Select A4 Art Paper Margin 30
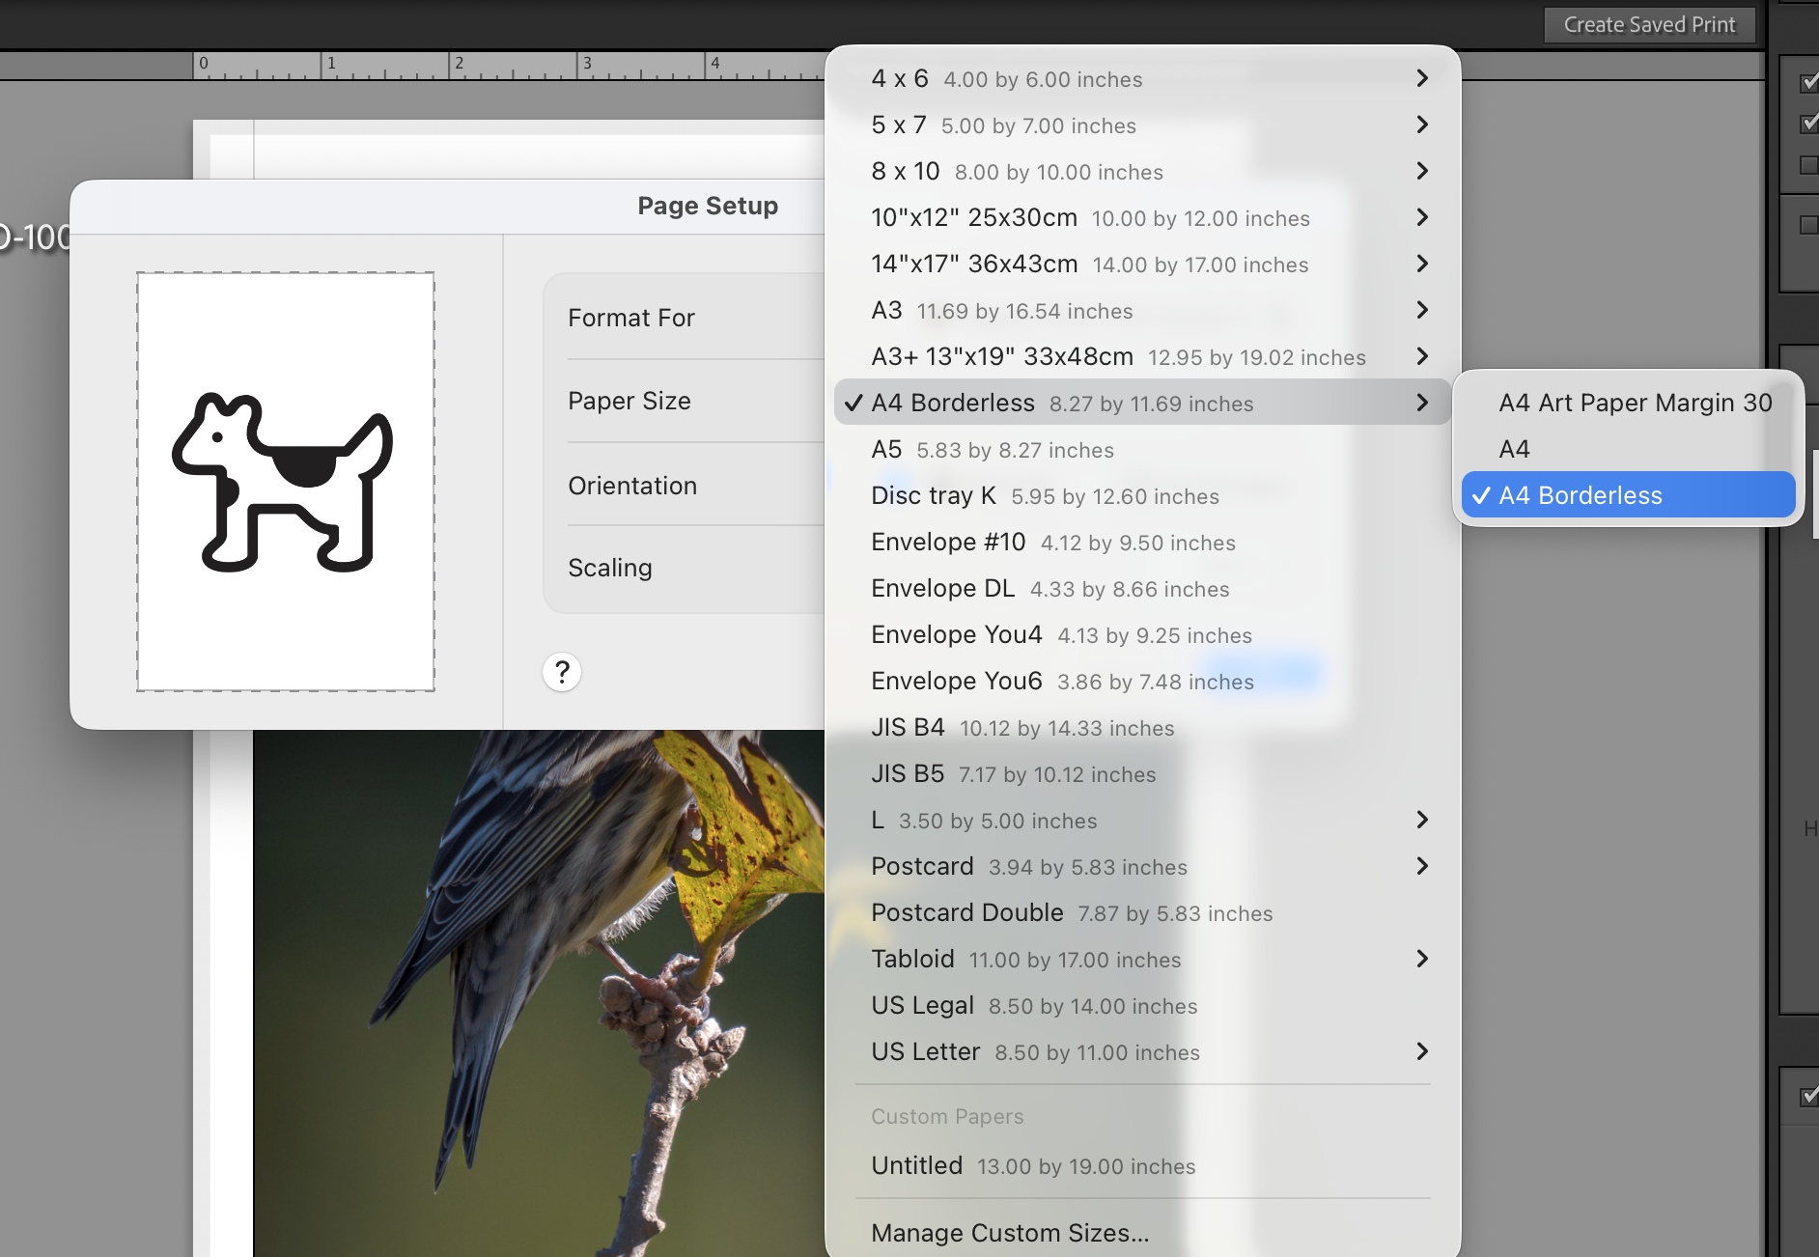 (1635, 403)
